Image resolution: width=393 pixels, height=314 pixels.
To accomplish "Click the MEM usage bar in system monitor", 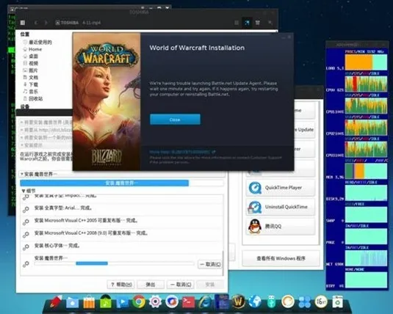I will (x=366, y=171).
